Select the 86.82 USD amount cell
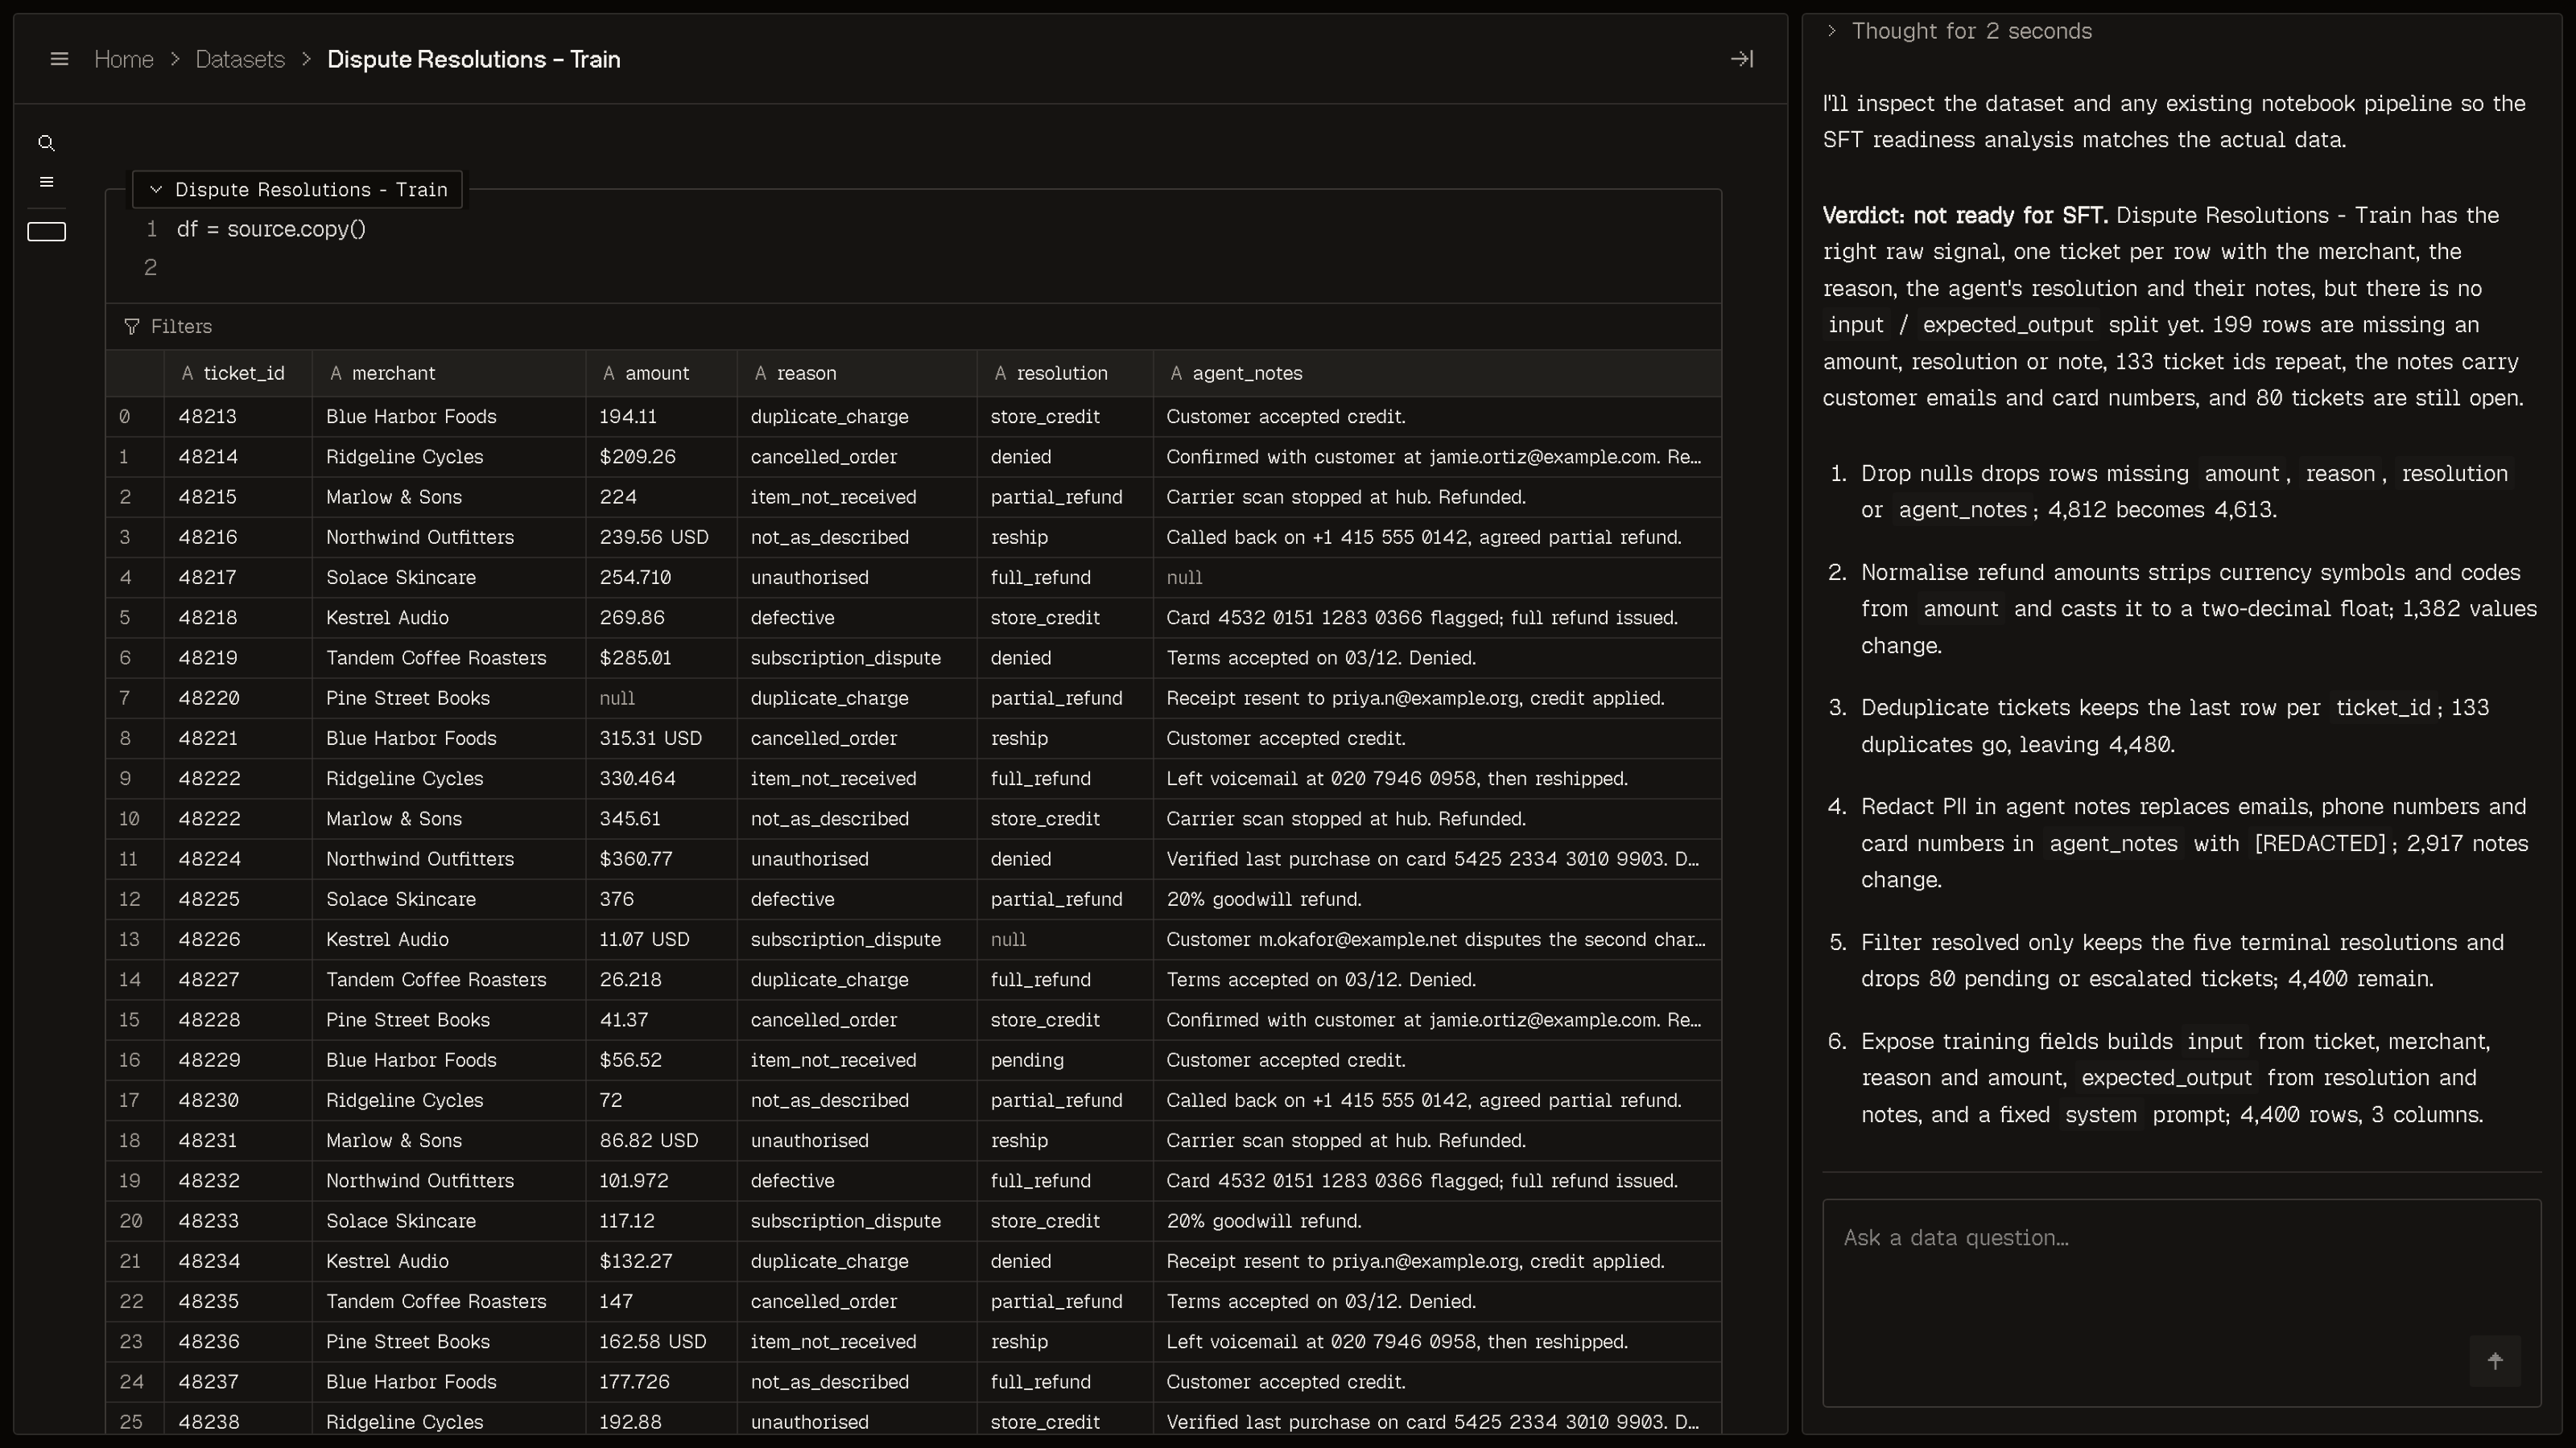Screen dimensions: 2576x1448 661,1142
